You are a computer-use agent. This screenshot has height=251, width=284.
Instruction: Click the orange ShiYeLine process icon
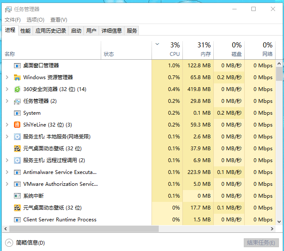click(x=17, y=125)
